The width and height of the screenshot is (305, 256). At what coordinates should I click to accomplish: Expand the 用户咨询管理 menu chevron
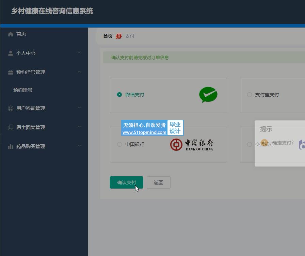79,108
